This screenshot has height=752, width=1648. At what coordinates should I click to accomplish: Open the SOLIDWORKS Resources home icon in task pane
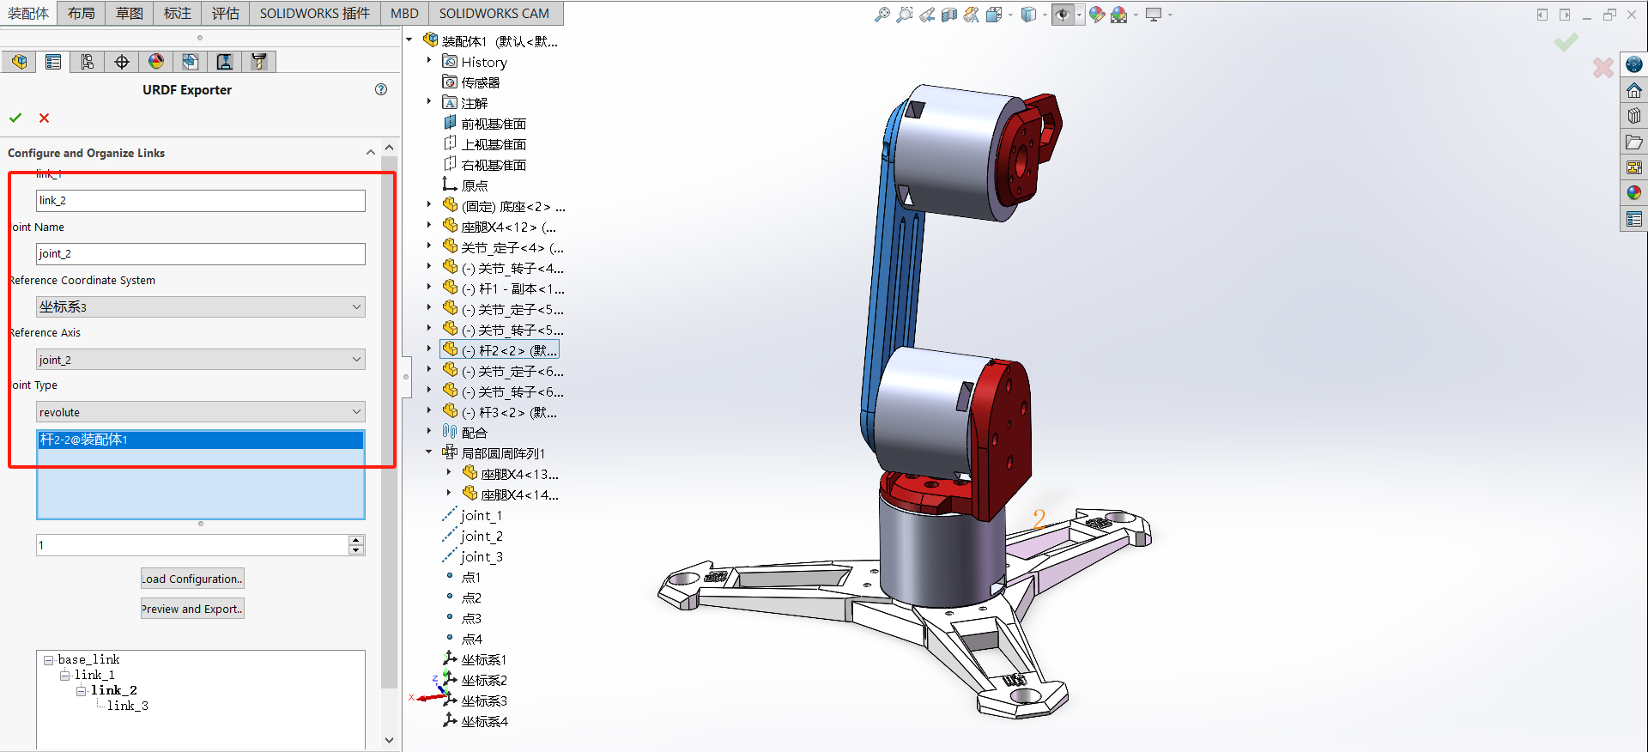click(x=1634, y=90)
